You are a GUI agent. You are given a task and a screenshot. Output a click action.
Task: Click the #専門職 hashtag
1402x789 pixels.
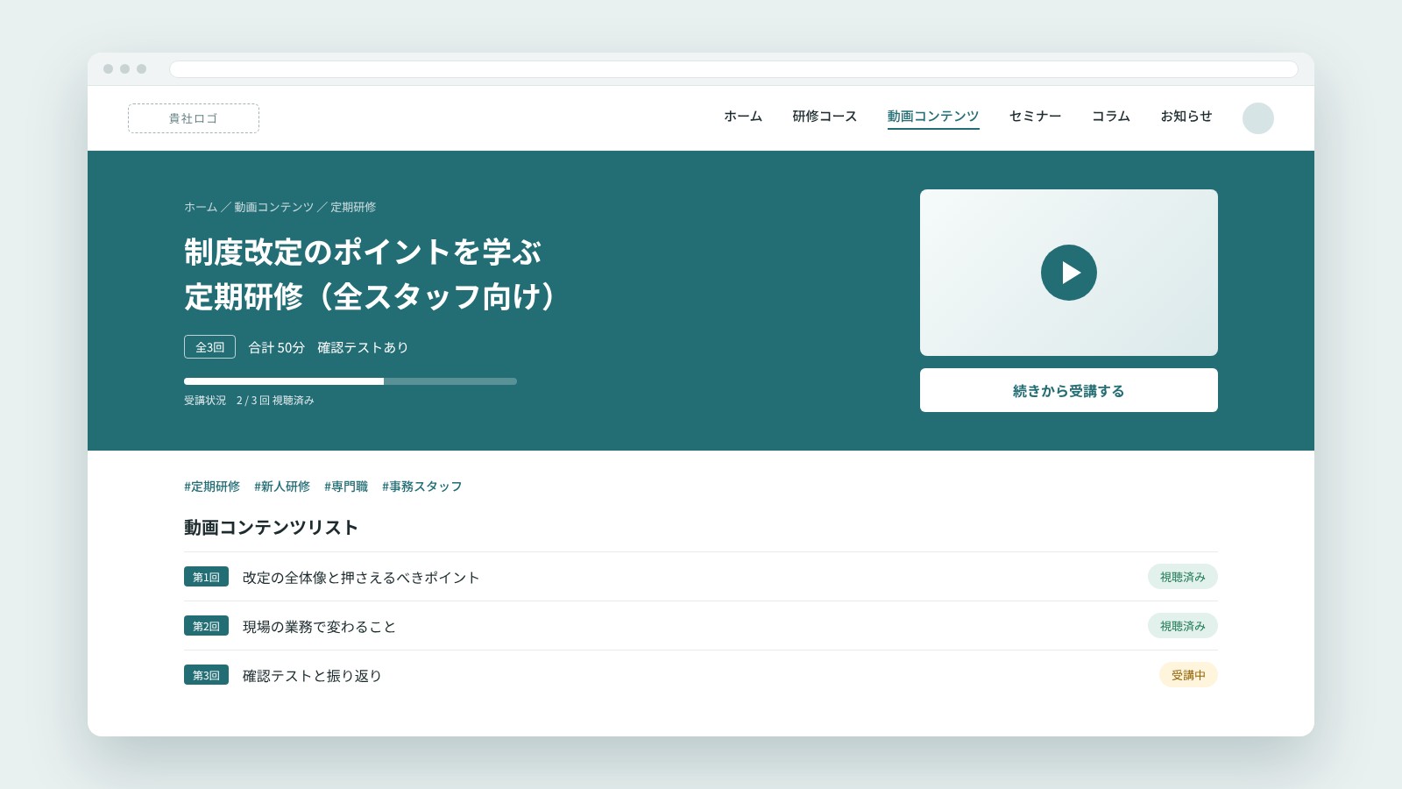coord(346,487)
